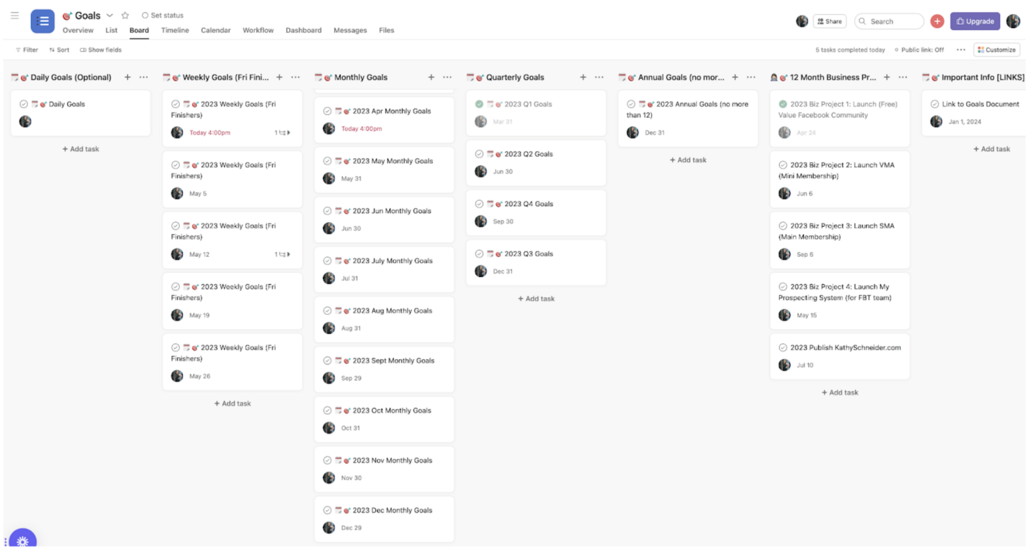
Task: Switch to the Calendar view
Action: click(x=216, y=30)
